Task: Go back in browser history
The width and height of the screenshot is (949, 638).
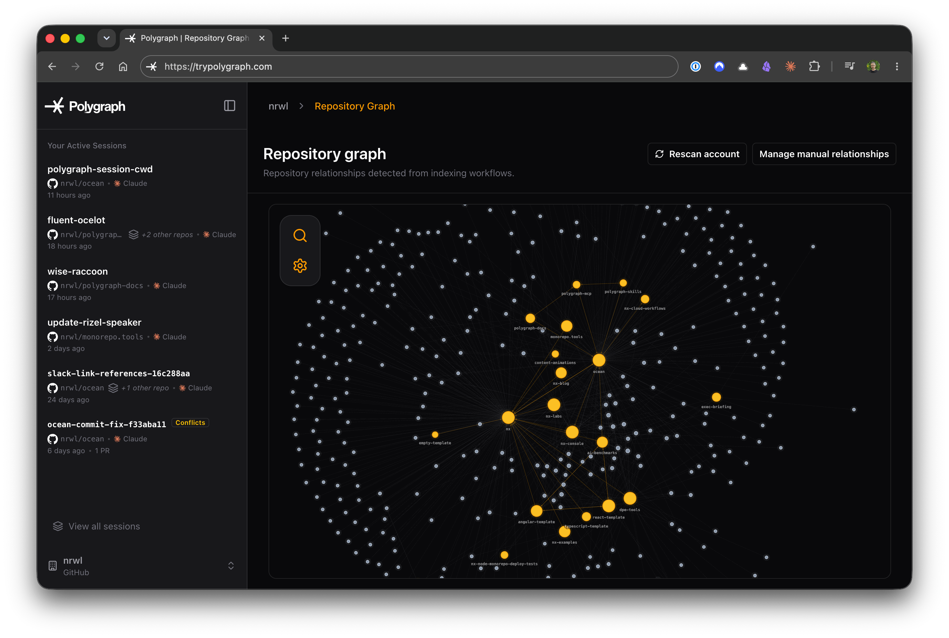Action: tap(52, 66)
